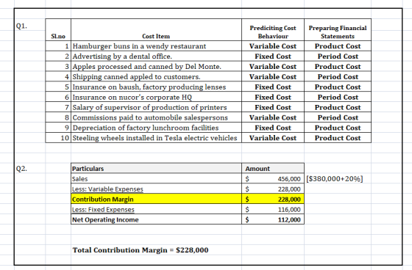
Task: Select the Predicting Cost Behaviour header cell
Action: click(273, 30)
